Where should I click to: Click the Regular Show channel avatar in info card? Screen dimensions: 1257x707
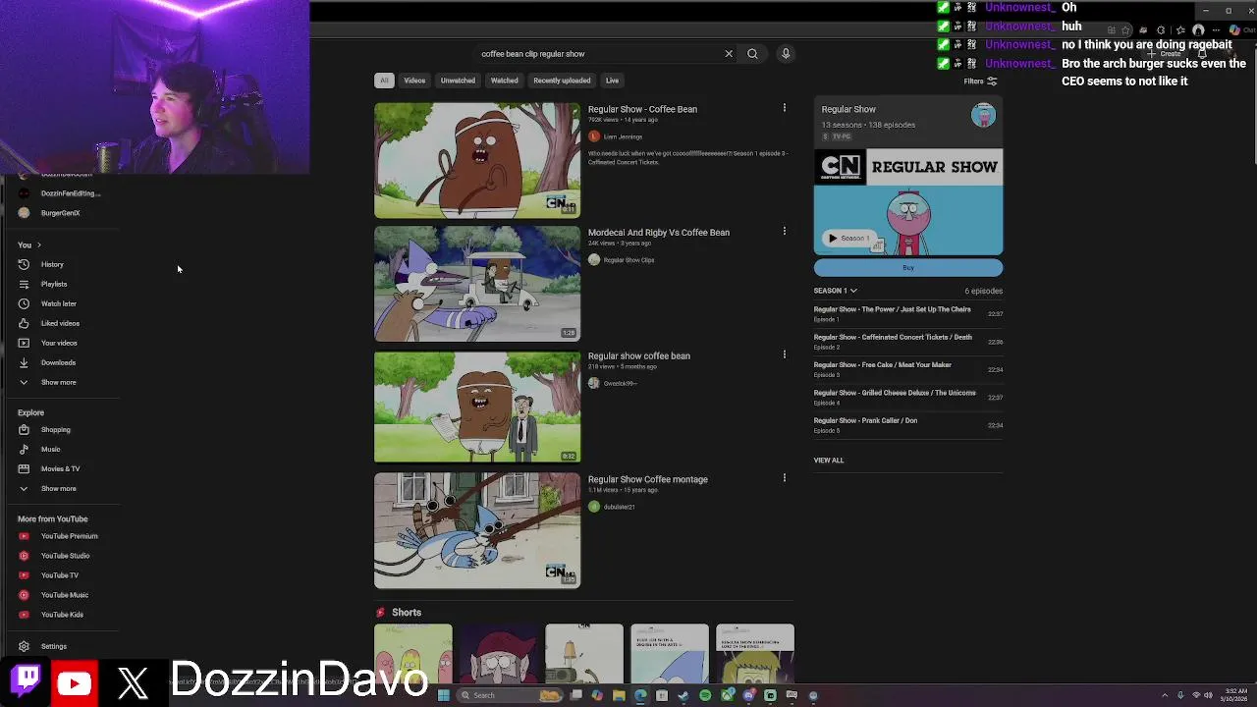click(x=983, y=115)
